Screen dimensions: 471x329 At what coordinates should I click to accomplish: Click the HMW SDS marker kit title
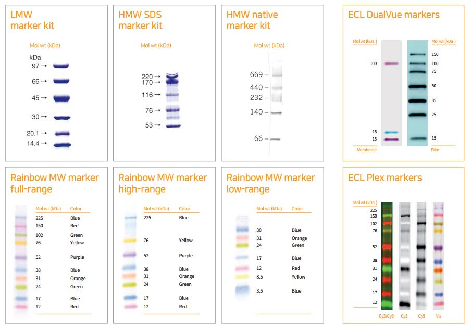140,20
